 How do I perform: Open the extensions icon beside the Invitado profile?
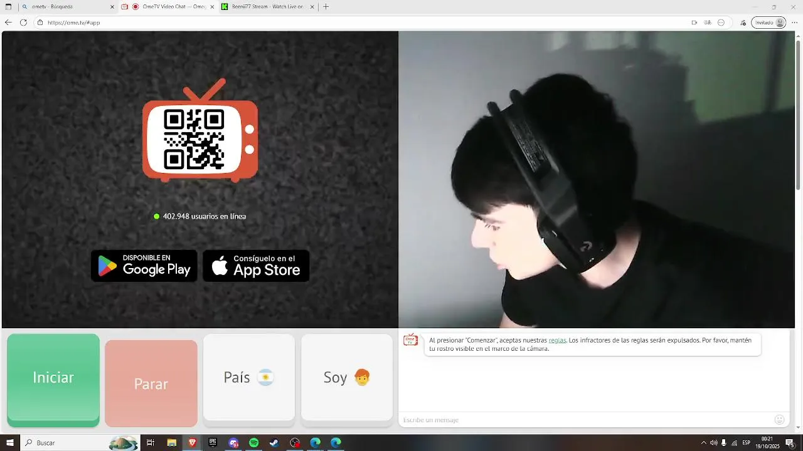tap(743, 23)
